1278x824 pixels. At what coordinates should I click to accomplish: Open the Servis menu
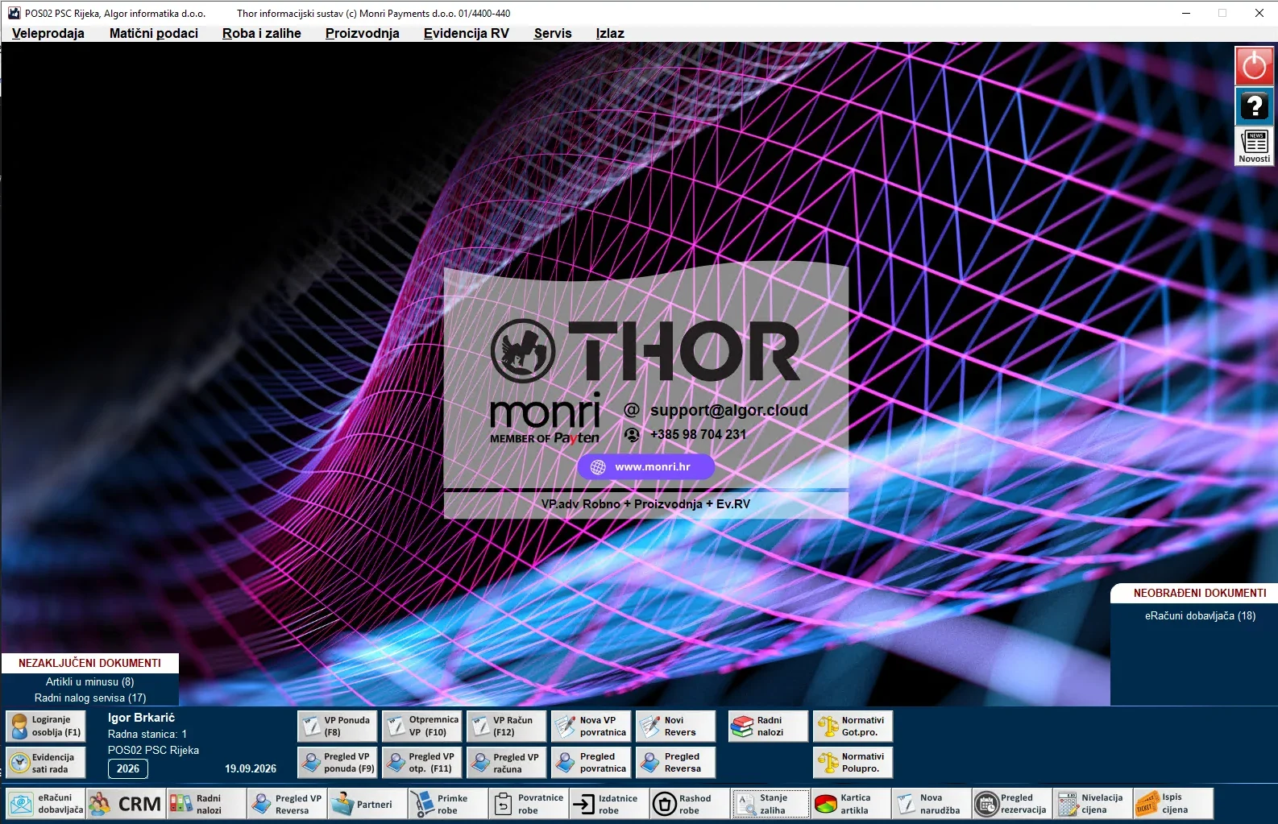[553, 33]
